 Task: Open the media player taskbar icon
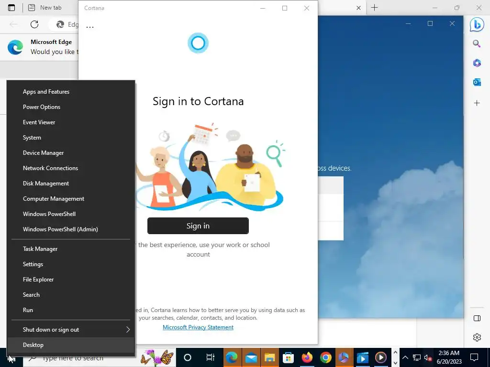[x=380, y=357]
